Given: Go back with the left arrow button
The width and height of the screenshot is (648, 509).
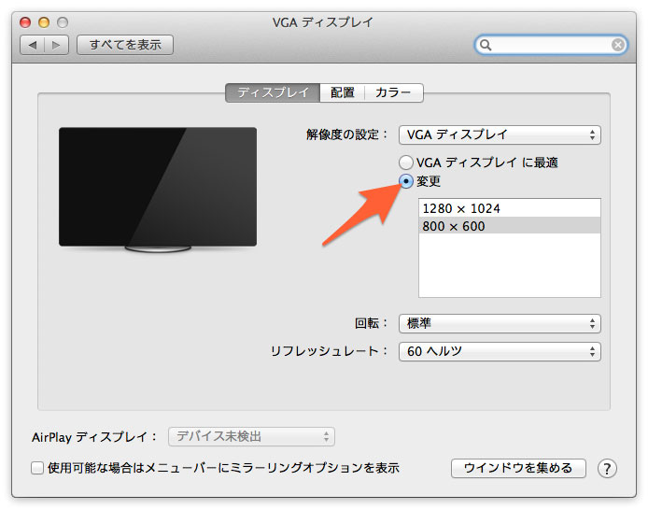Looking at the screenshot, I should (33, 45).
